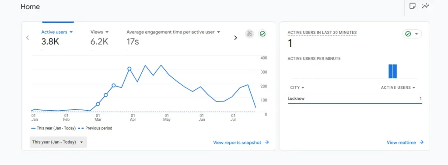Viewport: 448px width, 165px height.
Task: Open the Active users metric dropdown
Action: click(x=57, y=32)
